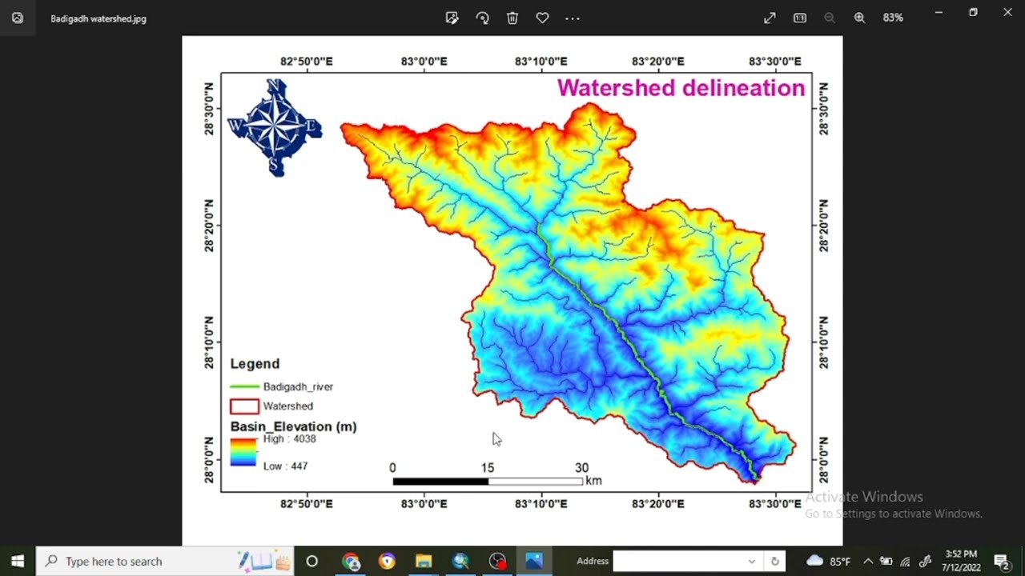Enter full screen with the diagonal arrows icon
This screenshot has height=576, width=1025.
click(x=770, y=18)
